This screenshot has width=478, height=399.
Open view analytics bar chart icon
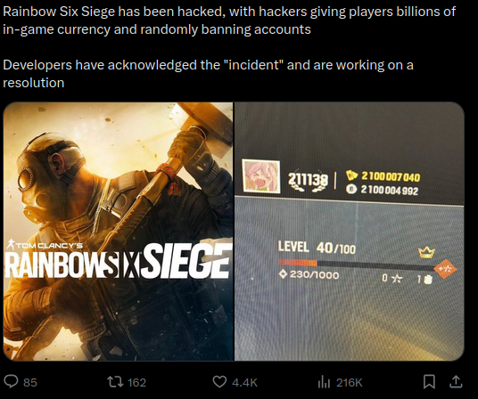(324, 382)
